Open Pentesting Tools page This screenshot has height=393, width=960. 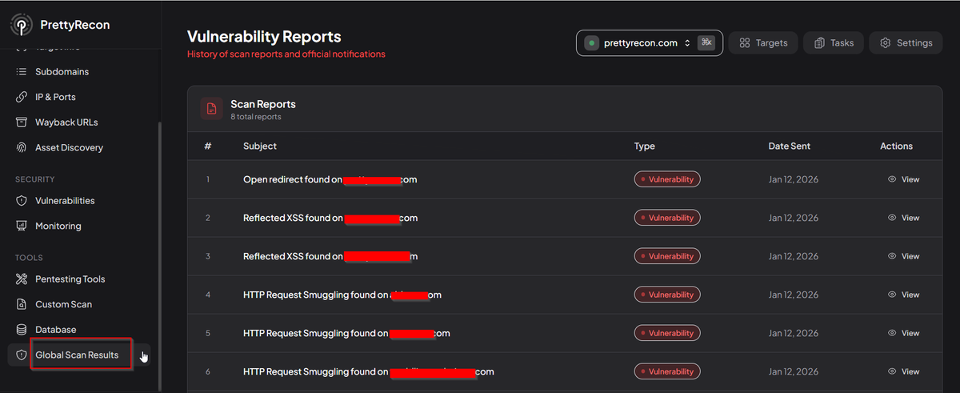70,279
